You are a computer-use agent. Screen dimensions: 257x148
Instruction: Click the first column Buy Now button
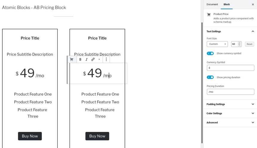tap(30, 136)
